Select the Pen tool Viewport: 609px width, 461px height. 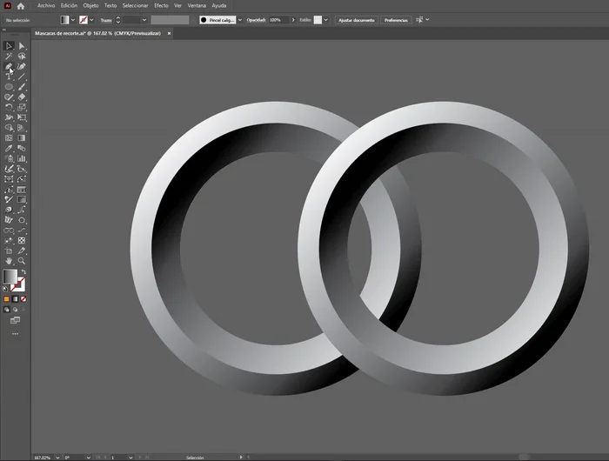[x=9, y=66]
